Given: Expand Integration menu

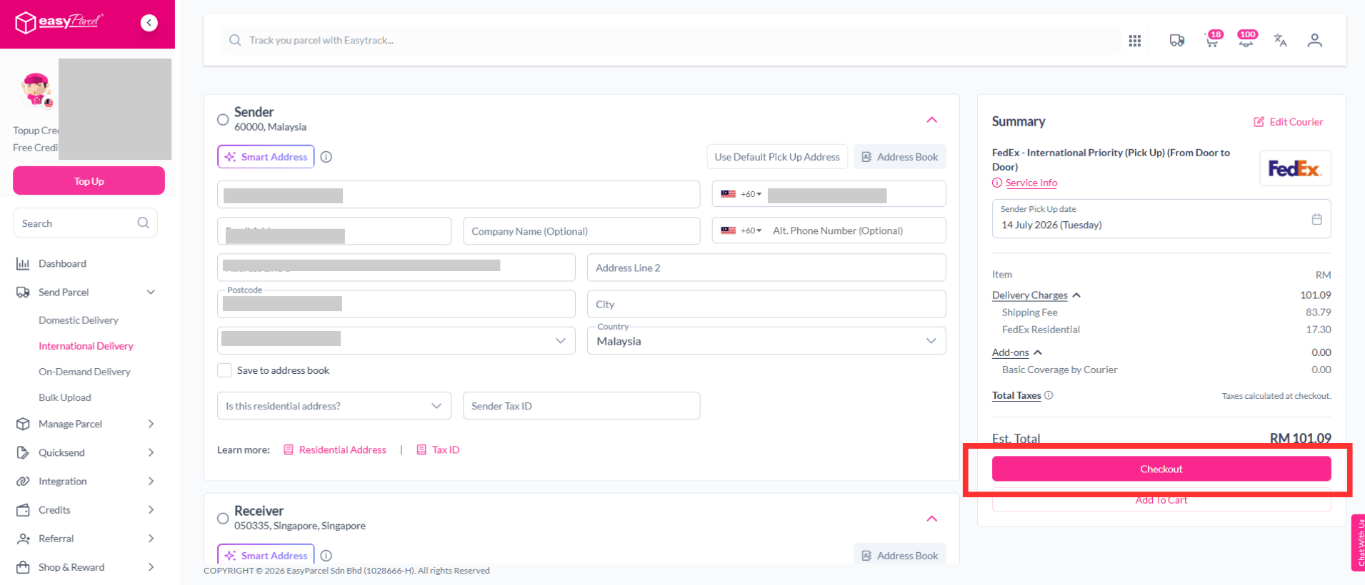Looking at the screenshot, I should (x=86, y=482).
